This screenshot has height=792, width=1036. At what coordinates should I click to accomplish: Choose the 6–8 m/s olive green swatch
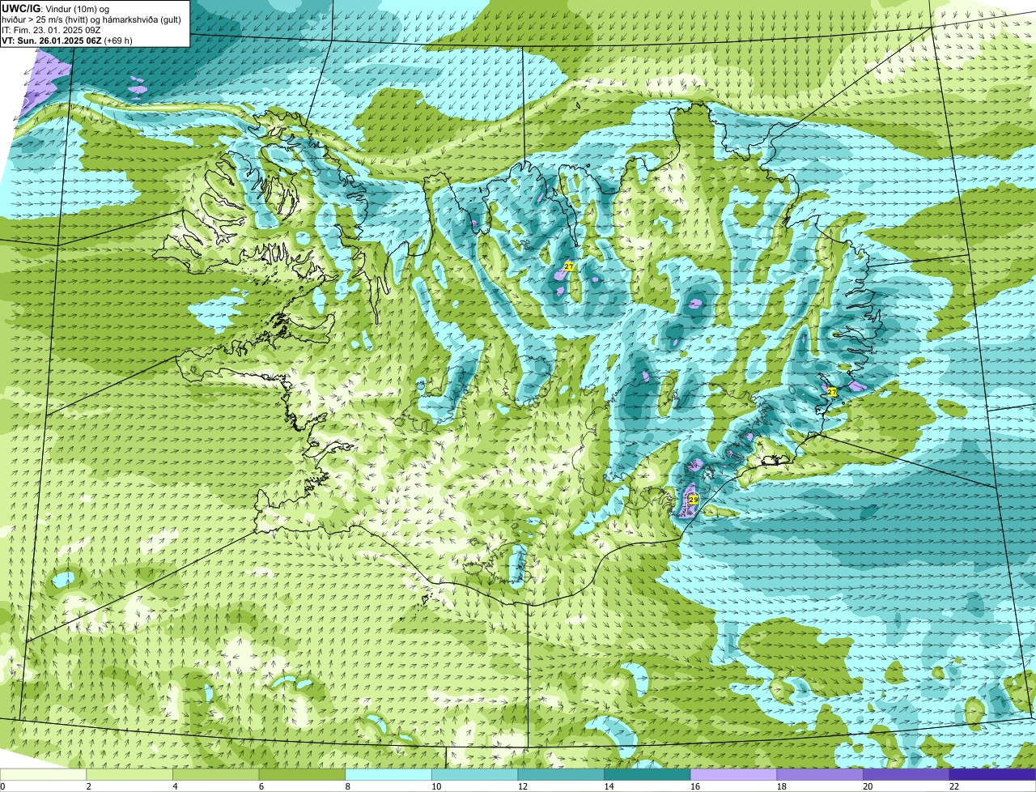click(302, 774)
